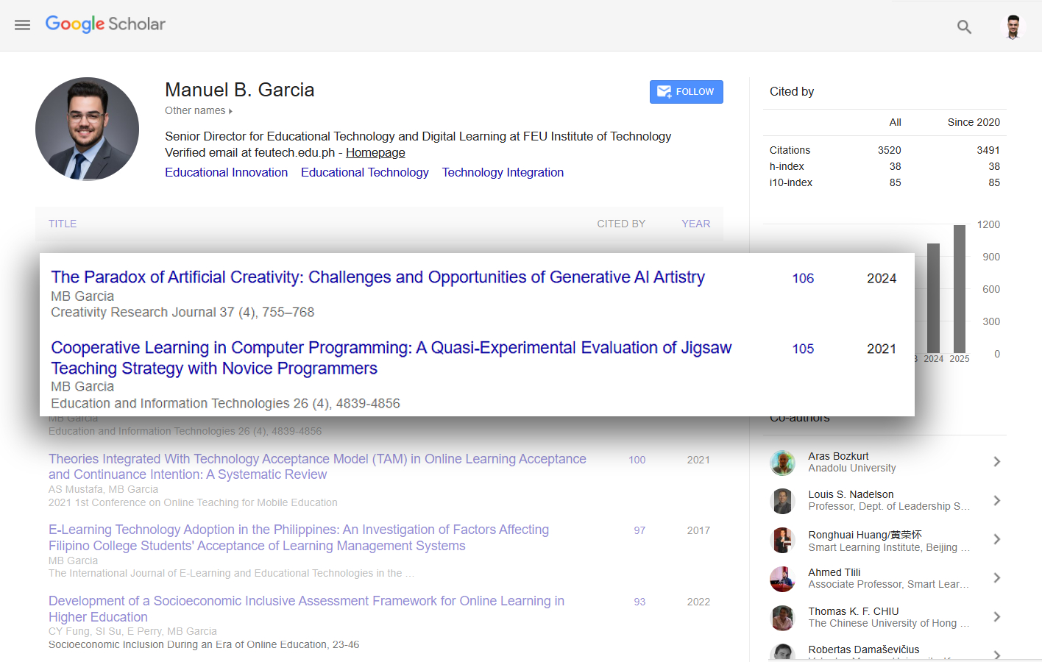Expand Robertas Damaševičius's co-author chevron
The height and width of the screenshot is (662, 1042).
997,652
